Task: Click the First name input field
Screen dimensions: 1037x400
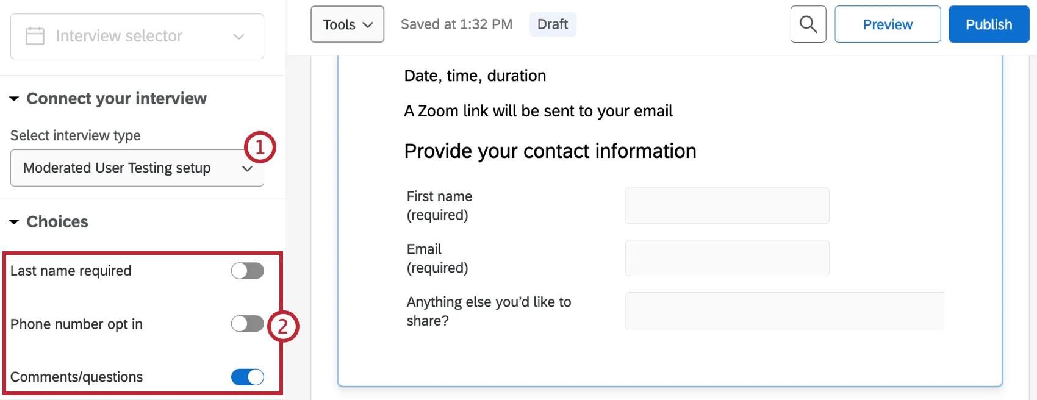Action: pos(727,205)
